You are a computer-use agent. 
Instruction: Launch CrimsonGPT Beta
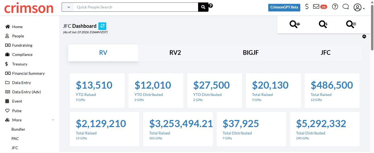click(284, 7)
